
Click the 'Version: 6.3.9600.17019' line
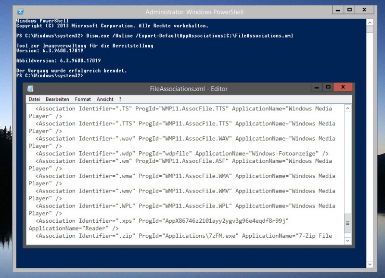click(x=50, y=51)
